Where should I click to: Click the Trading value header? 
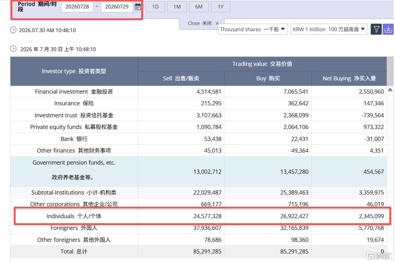click(x=262, y=64)
